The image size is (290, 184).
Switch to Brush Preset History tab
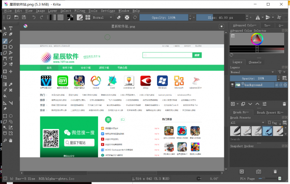(270, 112)
